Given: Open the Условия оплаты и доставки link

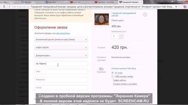Looking at the screenshot, I should pyautogui.click(x=125, y=84).
